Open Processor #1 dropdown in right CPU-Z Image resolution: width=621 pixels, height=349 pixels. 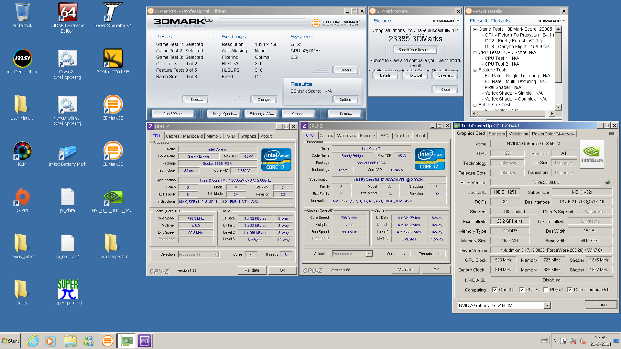(x=369, y=254)
